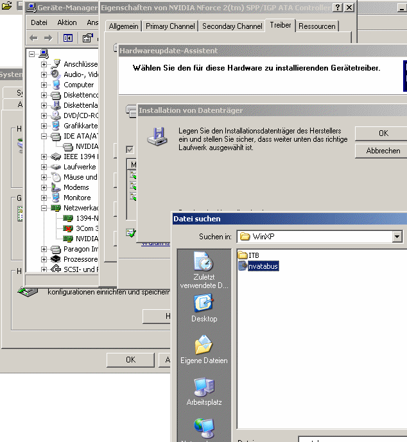Click the Computer category icon in device tree
This screenshot has width=407, height=442.
[56, 85]
